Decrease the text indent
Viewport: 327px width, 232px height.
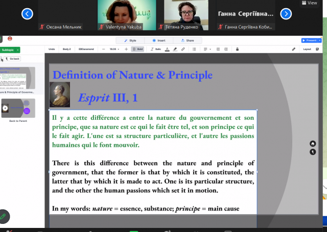(218, 49)
